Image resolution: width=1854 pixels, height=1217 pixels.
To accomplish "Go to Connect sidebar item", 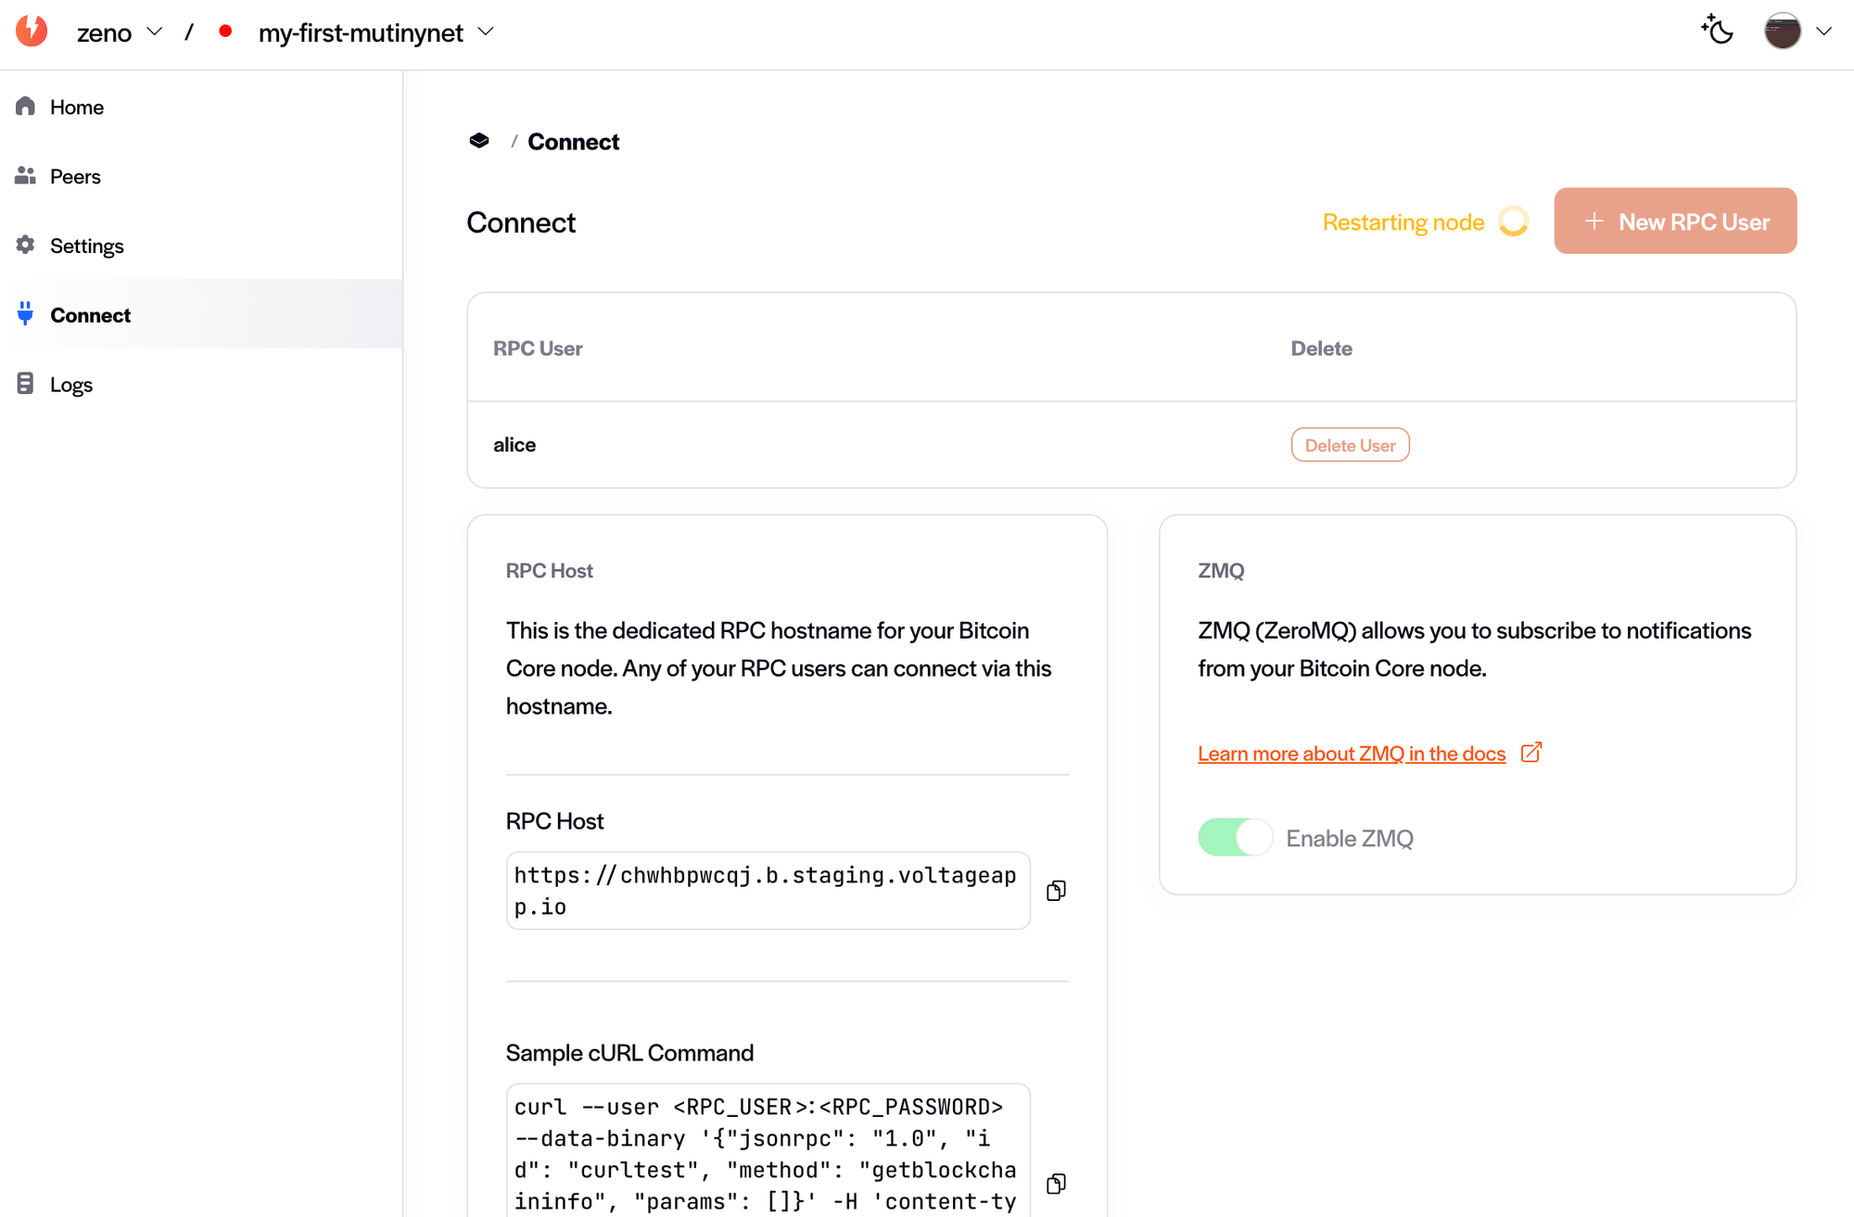I will [90, 315].
